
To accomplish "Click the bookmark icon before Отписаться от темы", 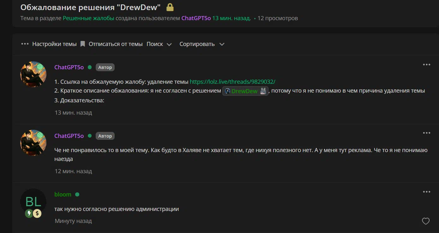I will [x=83, y=44].
